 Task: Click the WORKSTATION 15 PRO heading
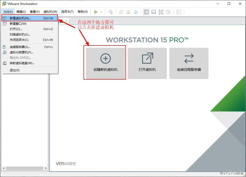point(147,40)
